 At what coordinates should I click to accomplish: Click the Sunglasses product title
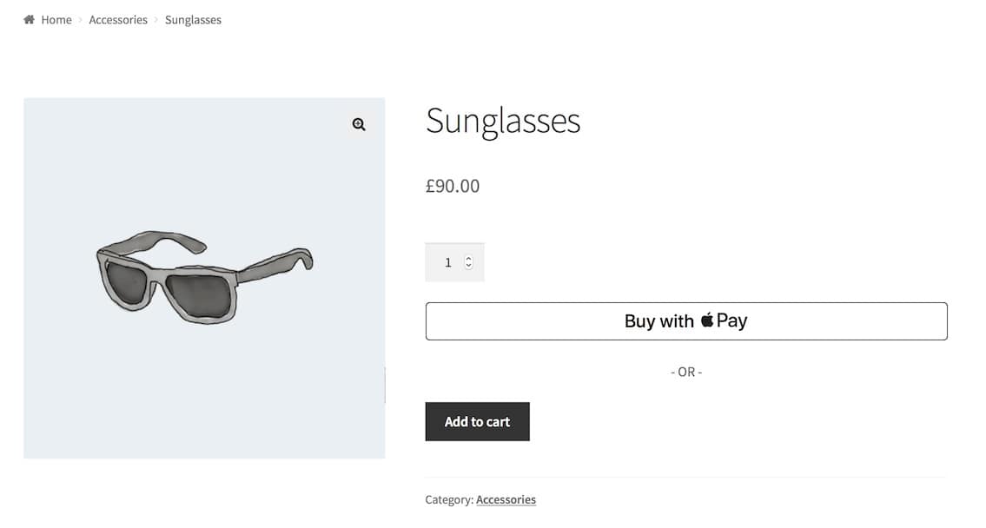[502, 121]
